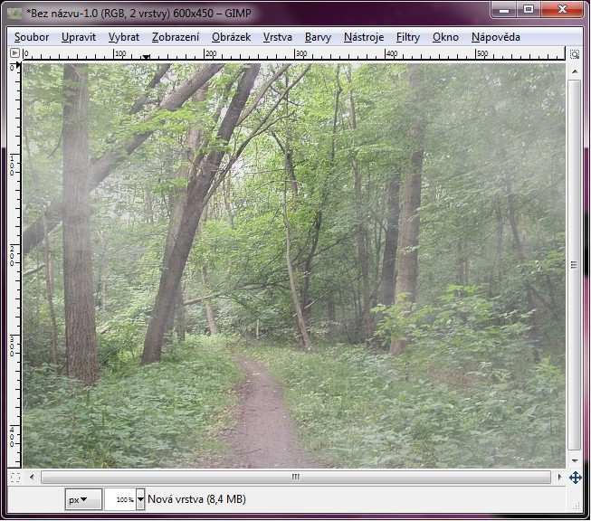Click the horizontal scrollbar thumb
The width and height of the screenshot is (591, 521).
pyautogui.click(x=296, y=478)
